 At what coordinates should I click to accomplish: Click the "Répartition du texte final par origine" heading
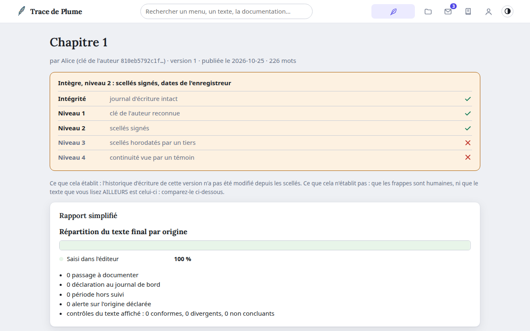tap(123, 232)
